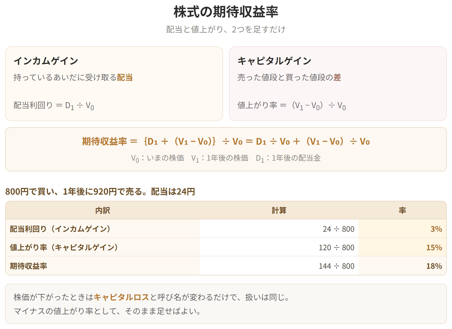Click the text 持っているあいだに受け取る配当
Image resolution: width=452 pixels, height=329 pixels.
pyautogui.click(x=73, y=77)
